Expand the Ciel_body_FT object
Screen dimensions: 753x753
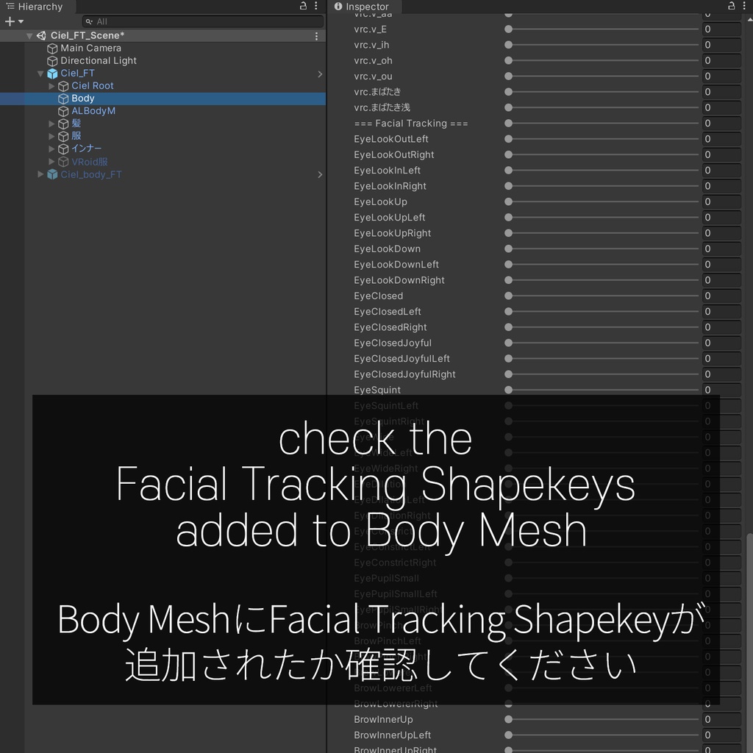pos(40,174)
